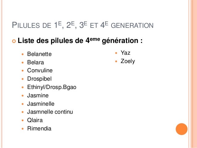
Task: Select Jasmine in the list
Action: [37, 95]
